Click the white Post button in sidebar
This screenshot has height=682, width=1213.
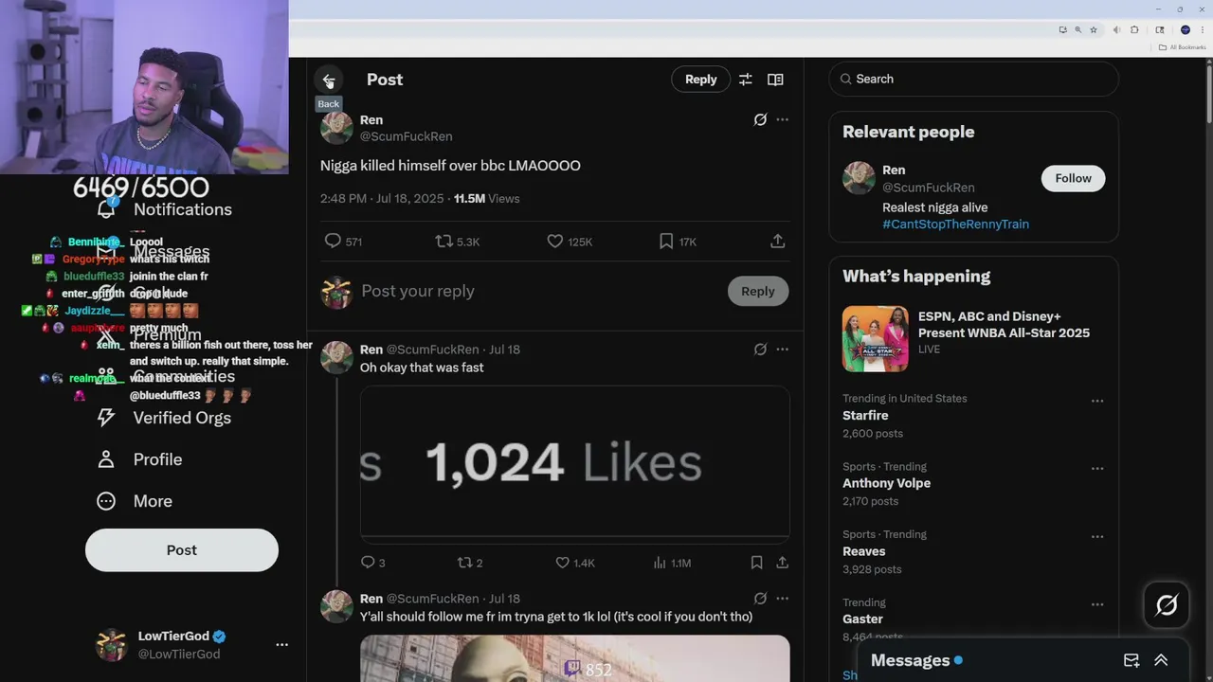(x=182, y=550)
